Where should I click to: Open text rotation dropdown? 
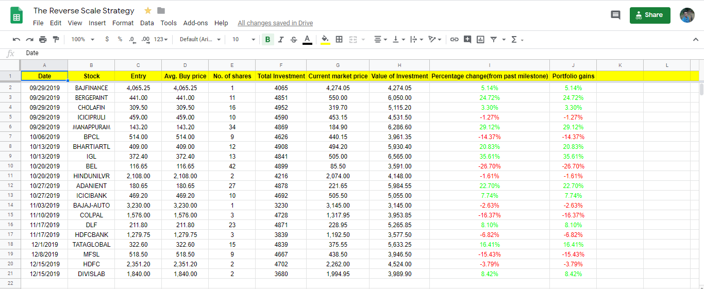(435, 39)
